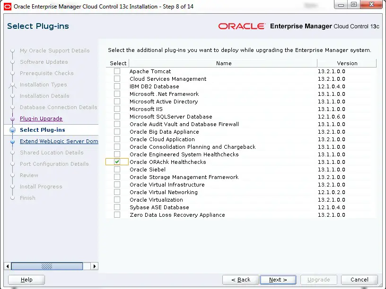This screenshot has width=386, height=289.
Task: Click the right arrow of sidebar scrollbar
Action: (x=95, y=266)
